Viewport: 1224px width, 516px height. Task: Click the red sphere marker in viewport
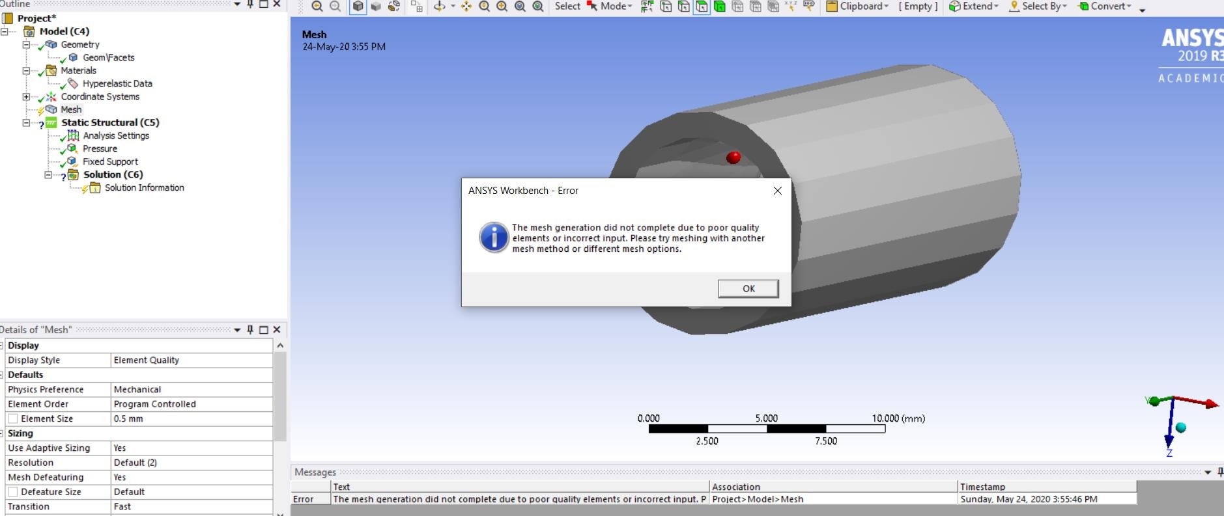coord(733,157)
